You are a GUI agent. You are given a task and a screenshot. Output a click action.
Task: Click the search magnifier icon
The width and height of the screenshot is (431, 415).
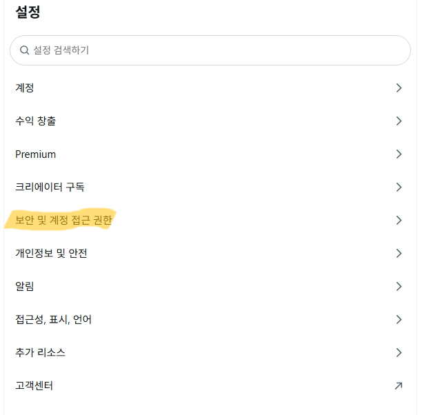[24, 50]
